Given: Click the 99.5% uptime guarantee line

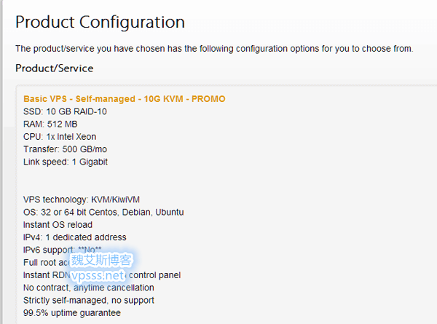Looking at the screenshot, I should (x=71, y=312).
